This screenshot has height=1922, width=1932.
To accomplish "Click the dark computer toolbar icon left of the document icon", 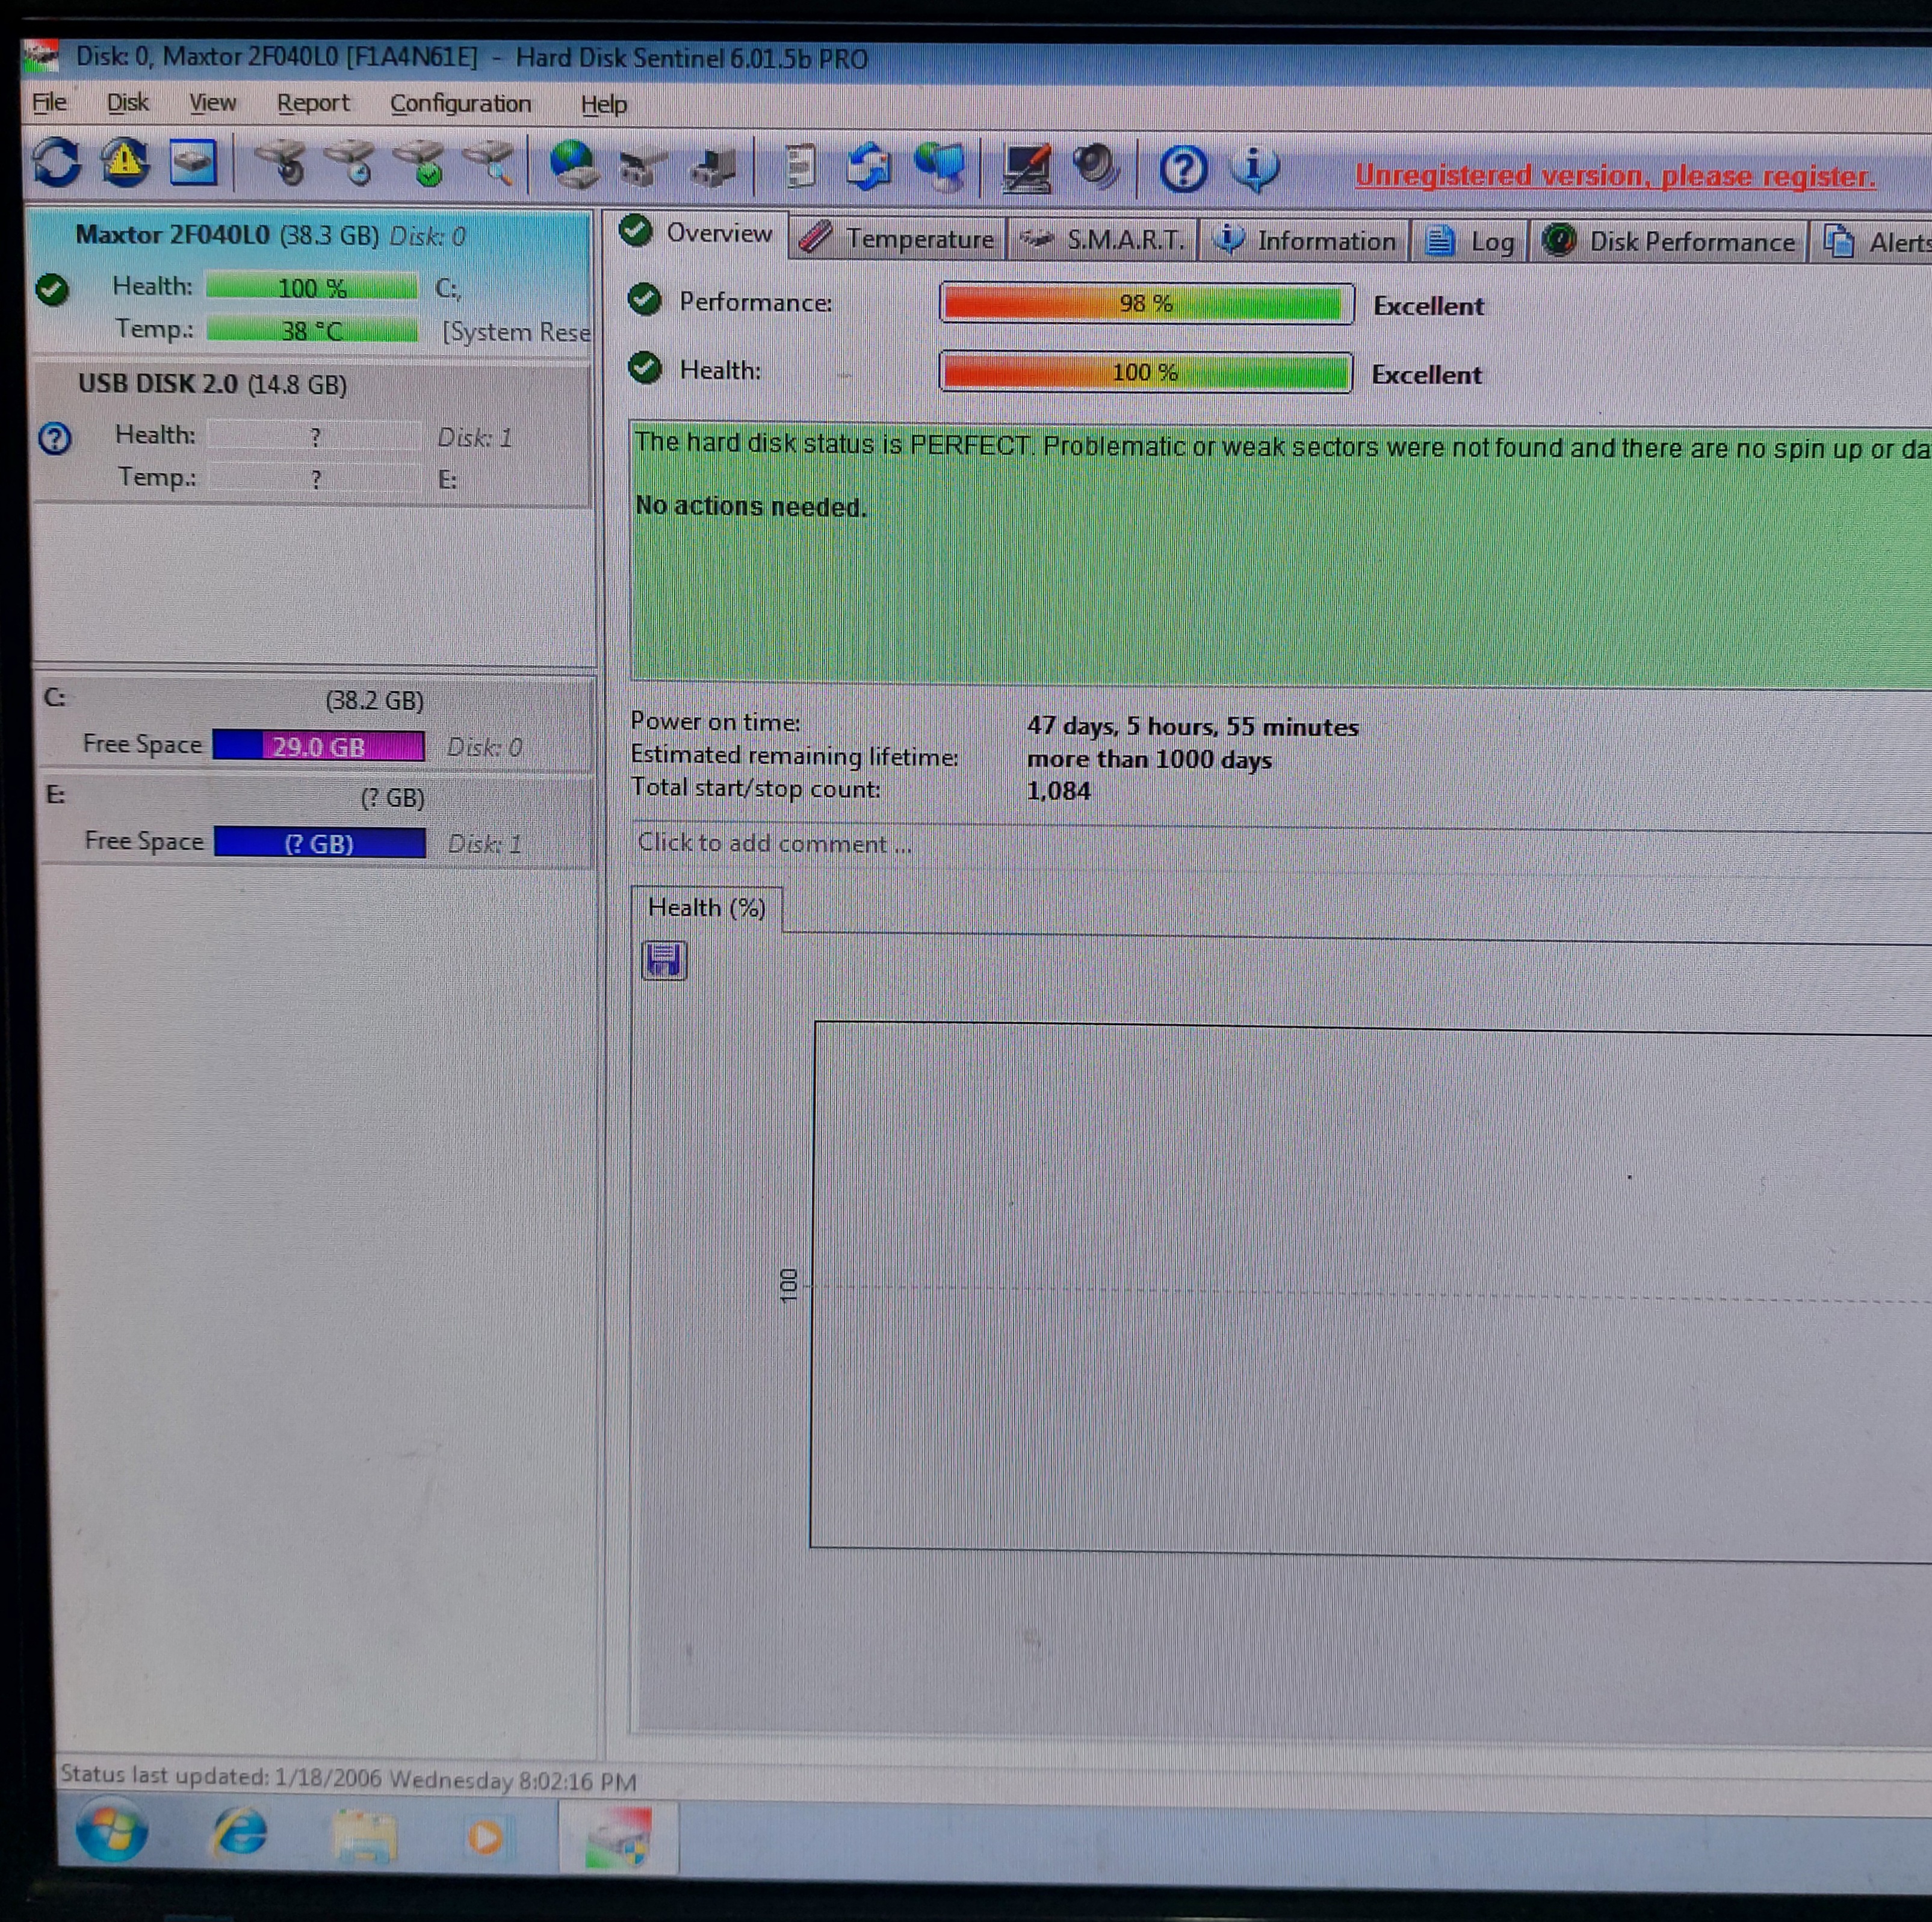I will [x=712, y=167].
